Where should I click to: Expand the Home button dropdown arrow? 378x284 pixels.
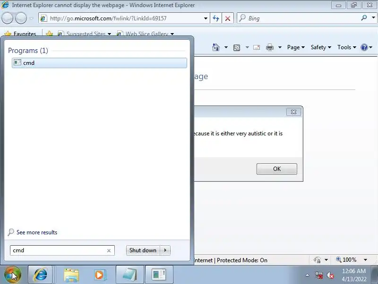tap(226, 47)
